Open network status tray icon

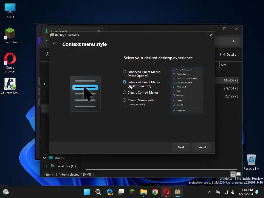click(226, 192)
